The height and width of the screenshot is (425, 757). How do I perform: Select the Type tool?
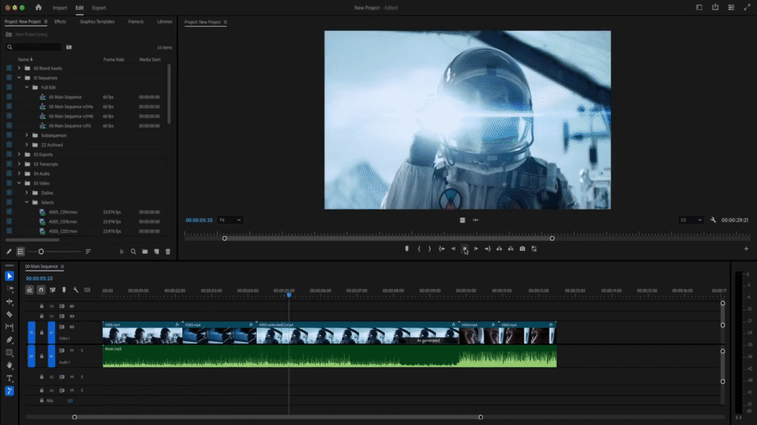(x=9, y=379)
